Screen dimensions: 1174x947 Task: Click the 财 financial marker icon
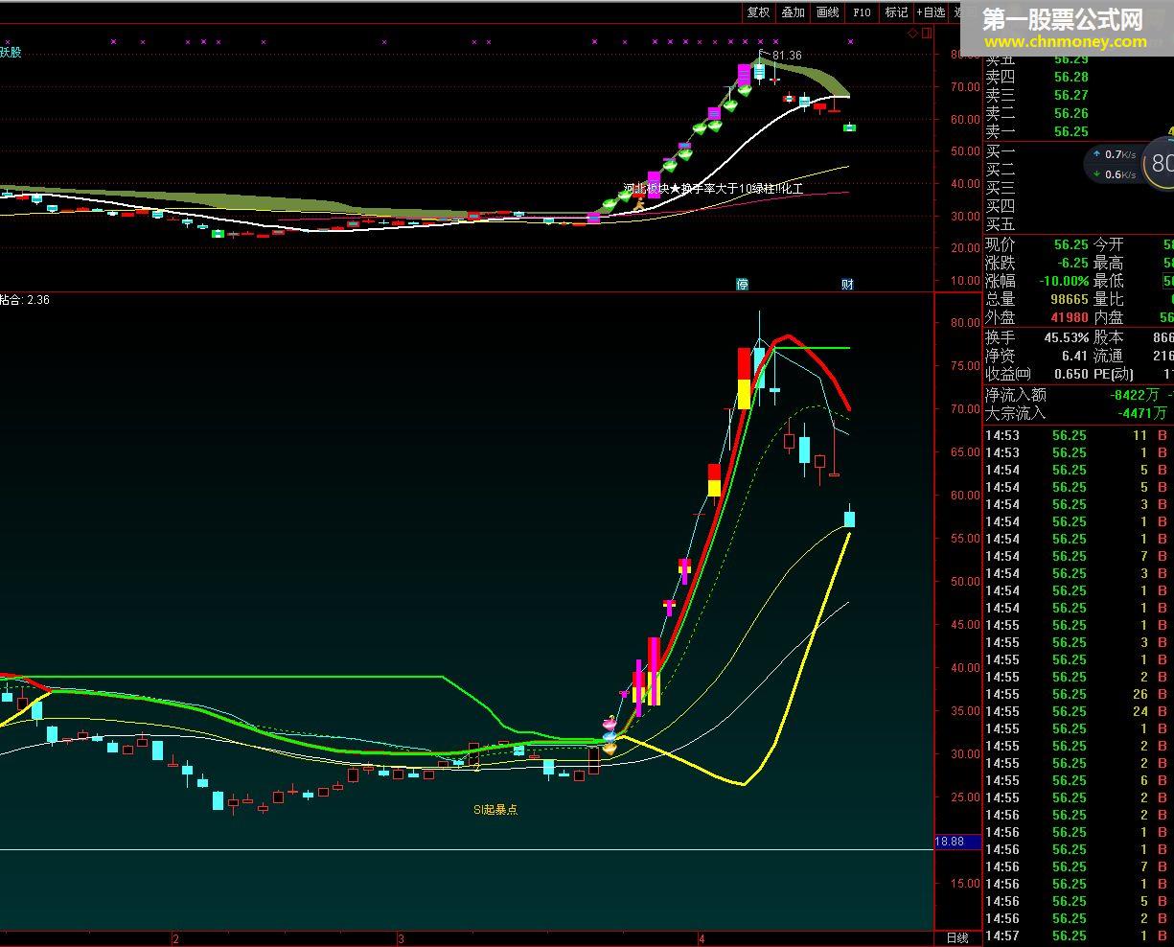pyautogui.click(x=847, y=284)
